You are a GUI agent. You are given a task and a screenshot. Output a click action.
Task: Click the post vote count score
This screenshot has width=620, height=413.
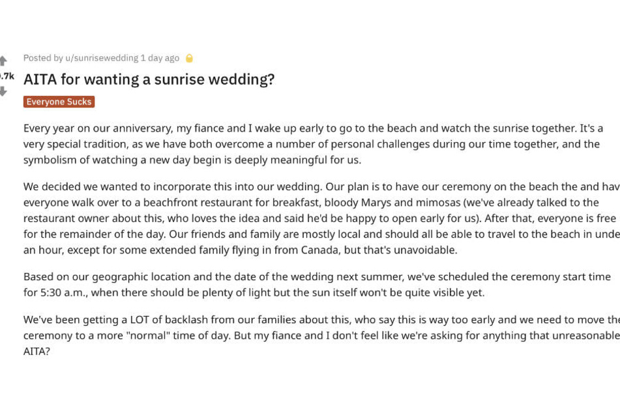[x=7, y=76]
